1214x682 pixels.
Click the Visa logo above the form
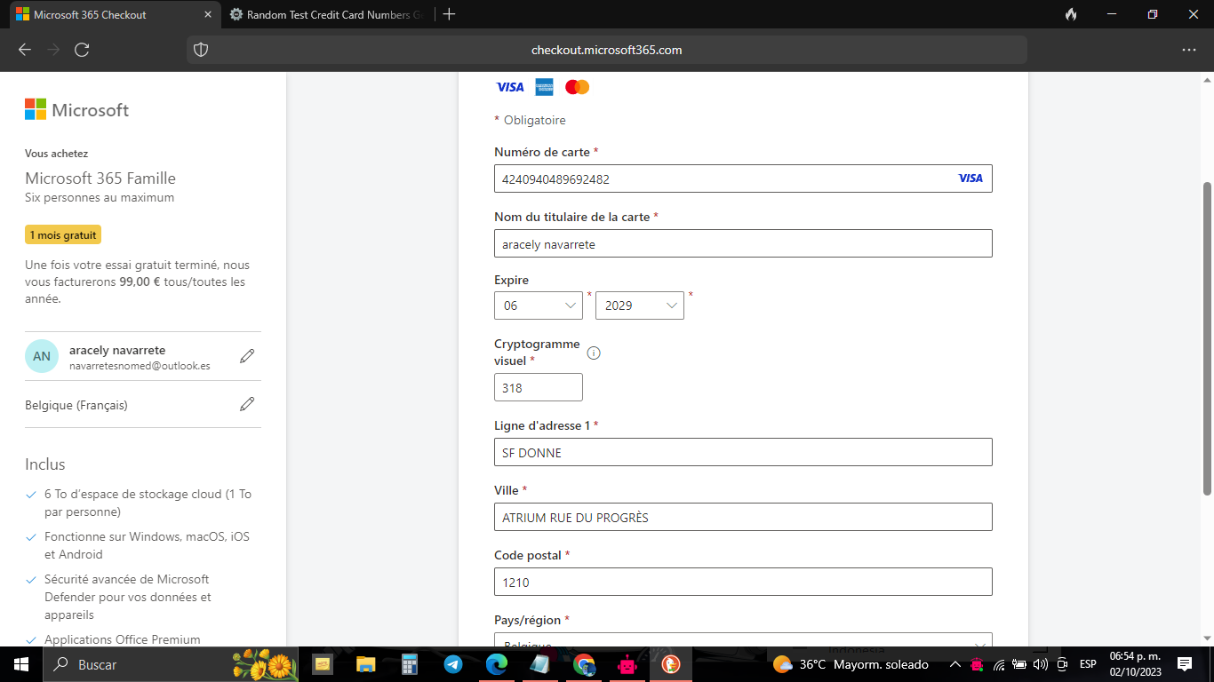click(510, 87)
